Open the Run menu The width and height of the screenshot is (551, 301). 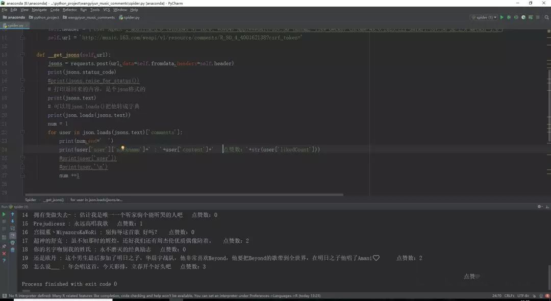(83, 10)
